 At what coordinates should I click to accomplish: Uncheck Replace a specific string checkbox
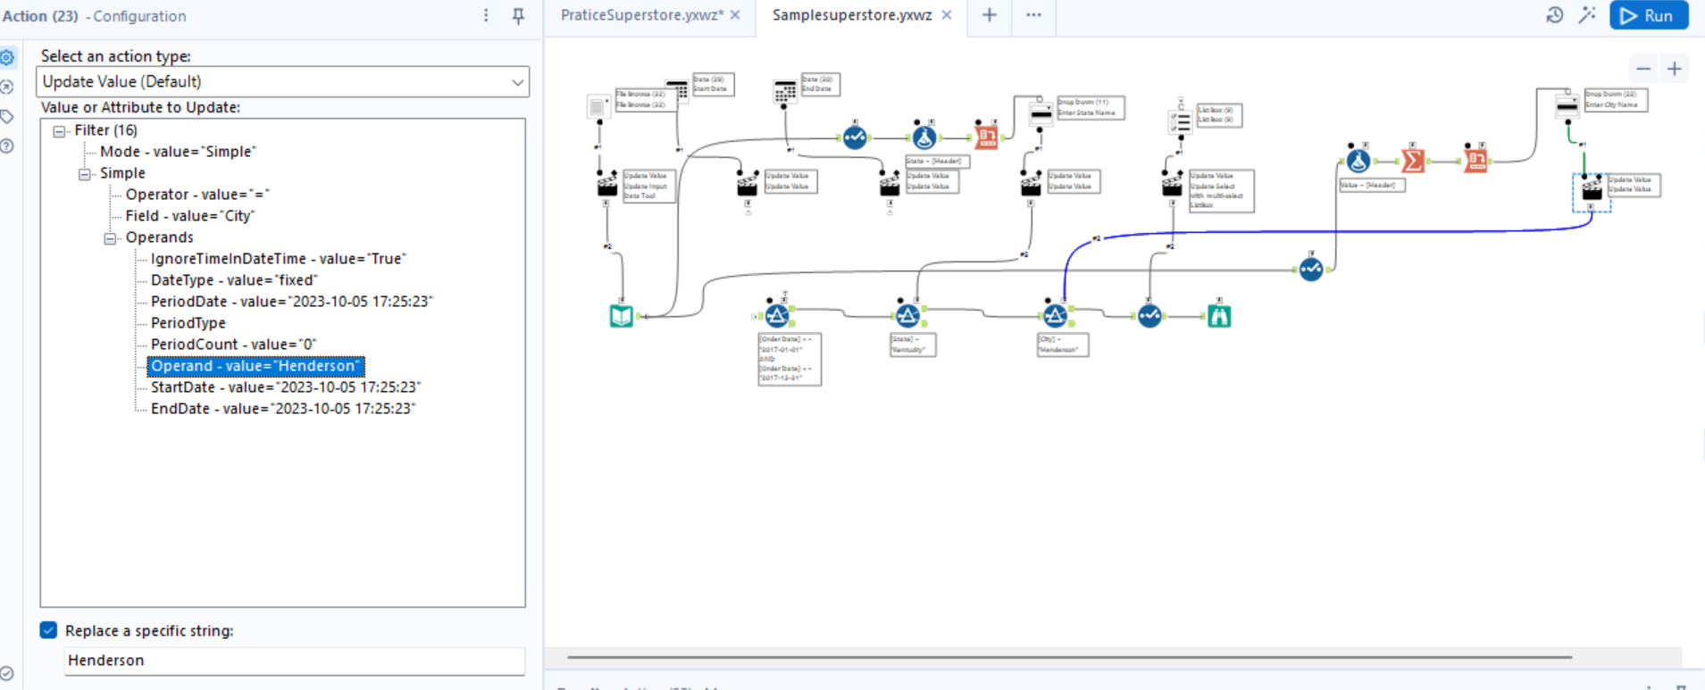(49, 630)
